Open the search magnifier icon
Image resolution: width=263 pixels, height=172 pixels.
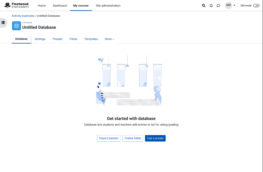(204, 5)
